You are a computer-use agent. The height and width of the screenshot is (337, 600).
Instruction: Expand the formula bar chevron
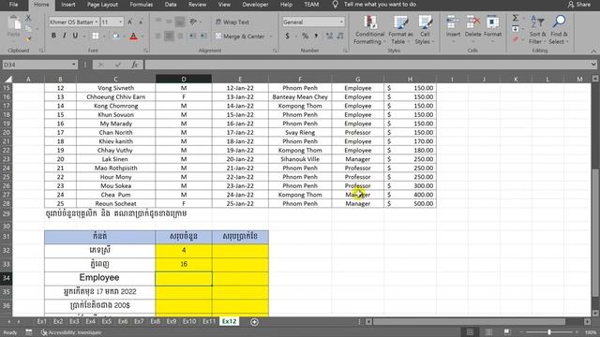coord(593,65)
